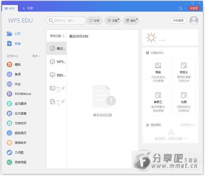Image resolution: width=205 pixels, height=176 pixels.
Task: Create a 社团 club team
Action: coord(184,102)
